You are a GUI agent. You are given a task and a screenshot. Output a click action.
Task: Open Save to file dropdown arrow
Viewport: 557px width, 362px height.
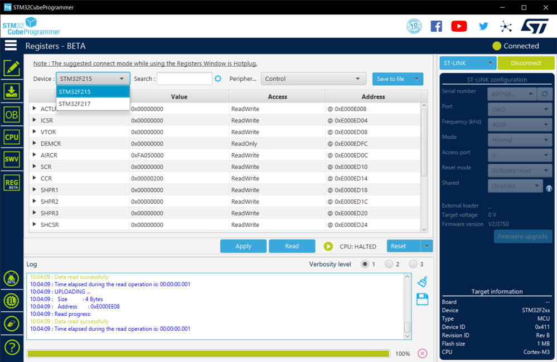[416, 79]
